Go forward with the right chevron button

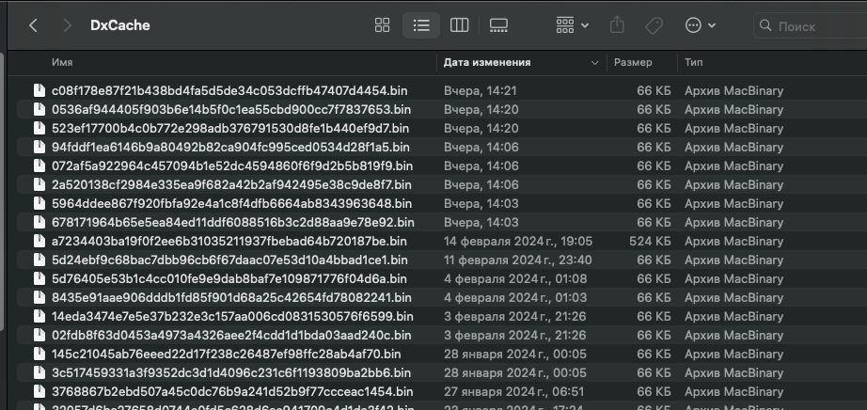[68, 25]
